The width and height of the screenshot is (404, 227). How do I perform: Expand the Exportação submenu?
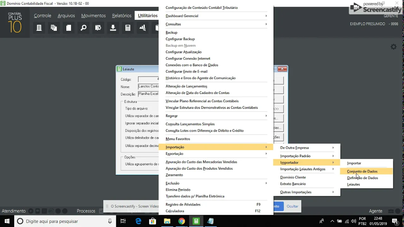click(x=216, y=154)
